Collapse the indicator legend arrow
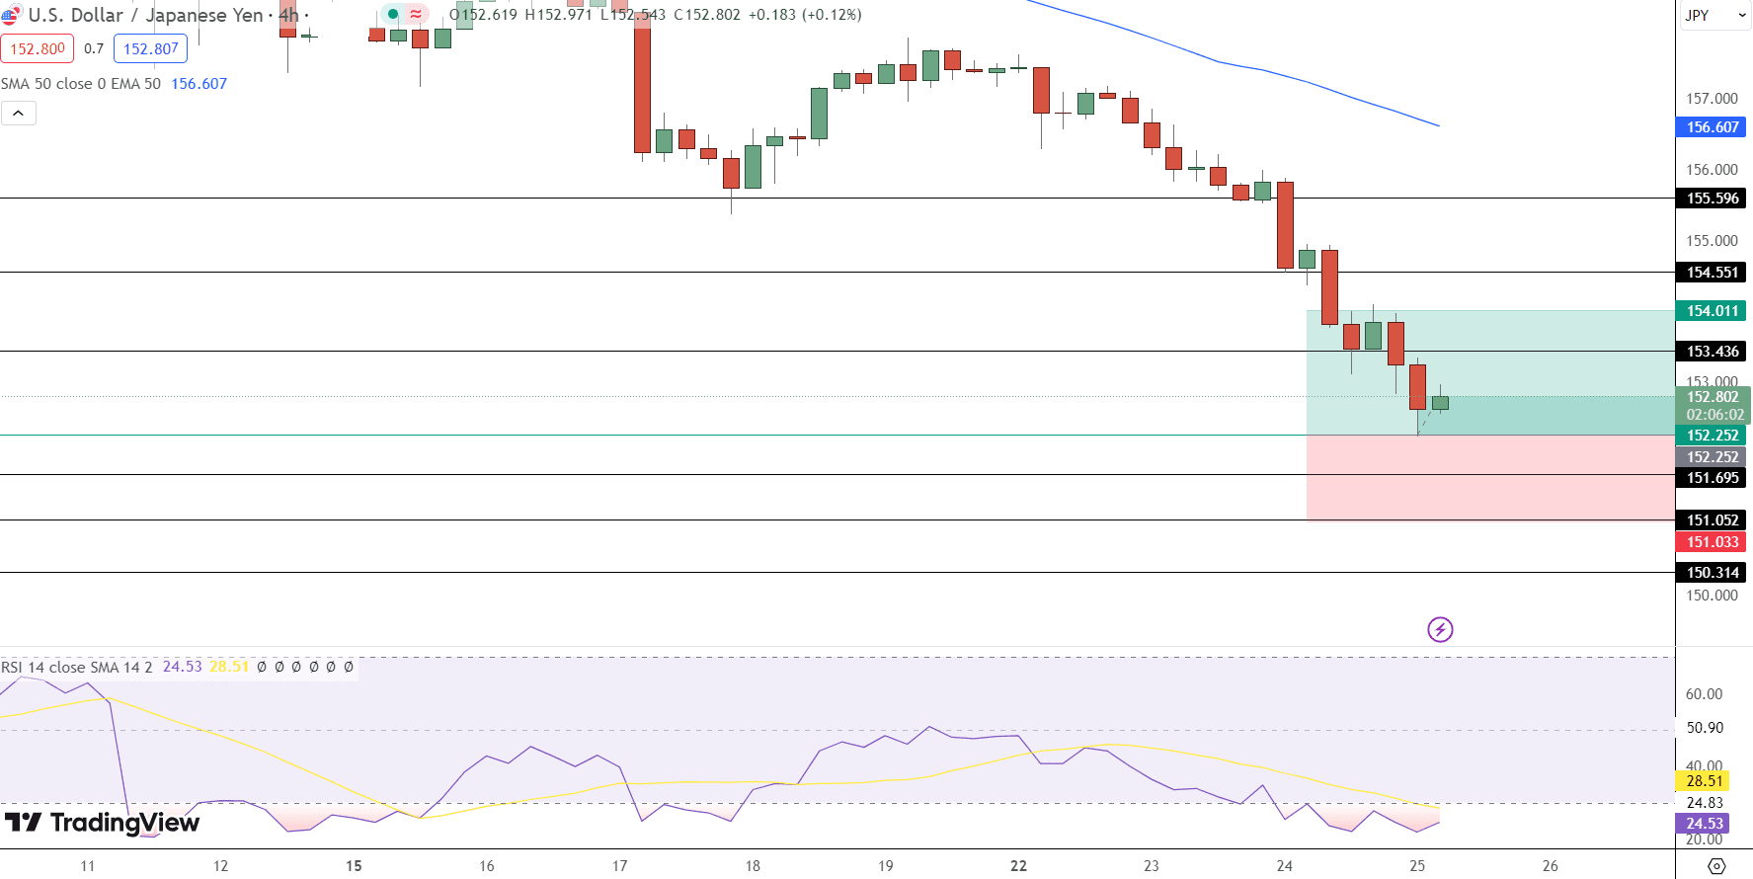Image resolution: width=1753 pixels, height=879 pixels. tap(19, 114)
